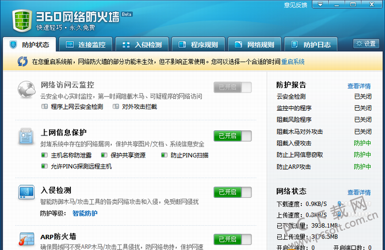Click the shield icon on 防护状态 tab
The height and width of the screenshot is (250, 385).
pyautogui.click(x=13, y=45)
